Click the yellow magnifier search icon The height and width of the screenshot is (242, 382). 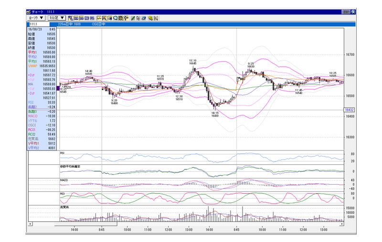(x=150, y=18)
